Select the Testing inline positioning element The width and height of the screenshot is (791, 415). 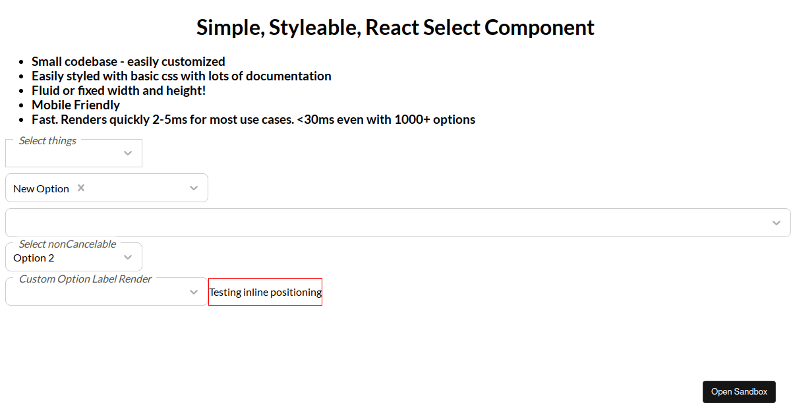(265, 291)
